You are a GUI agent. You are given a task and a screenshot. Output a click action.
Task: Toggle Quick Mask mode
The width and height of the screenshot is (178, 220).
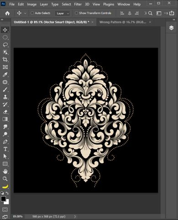(x=5, y=209)
